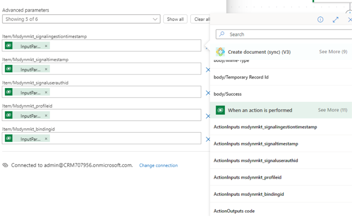Click the magnifier icon in Search box
352x219 pixels.
coord(222,34)
